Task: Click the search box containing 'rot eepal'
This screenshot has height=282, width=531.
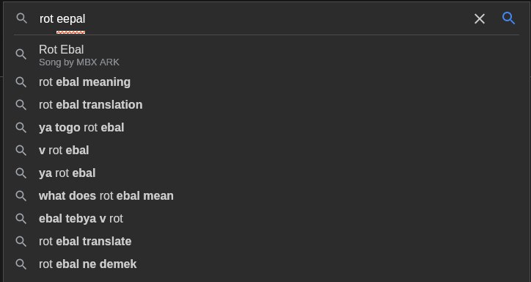Action: pos(254,18)
